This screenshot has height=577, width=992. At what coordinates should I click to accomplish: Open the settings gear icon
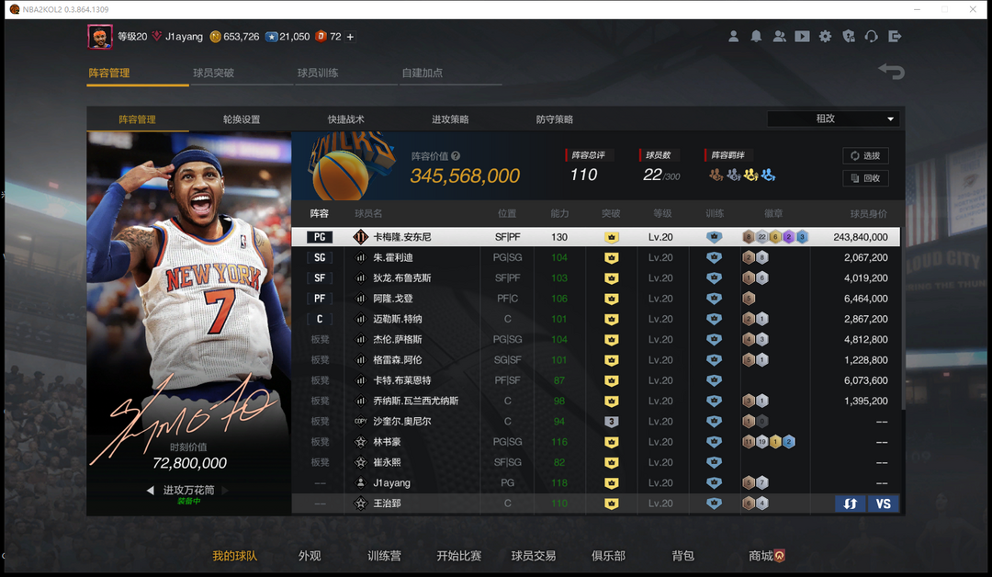(x=825, y=37)
